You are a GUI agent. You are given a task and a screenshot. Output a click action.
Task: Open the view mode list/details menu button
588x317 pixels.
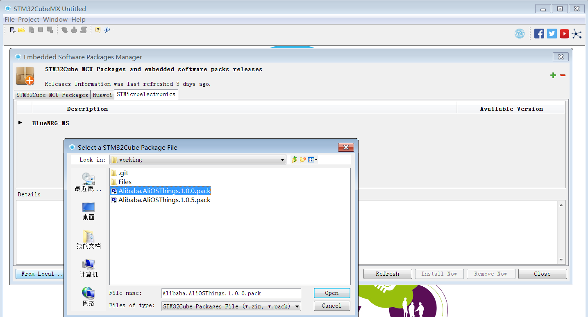coord(313,160)
